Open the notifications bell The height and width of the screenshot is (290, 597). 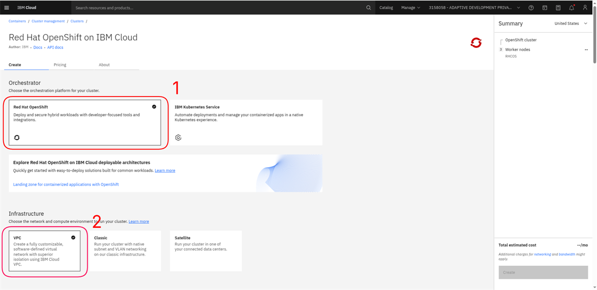tap(572, 8)
